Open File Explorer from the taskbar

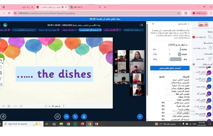61,124
